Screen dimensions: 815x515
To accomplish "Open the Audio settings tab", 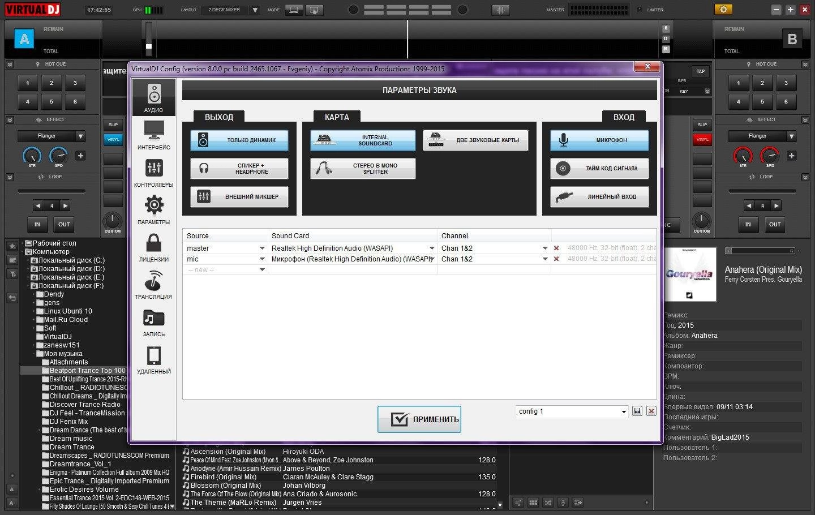I will (153, 97).
